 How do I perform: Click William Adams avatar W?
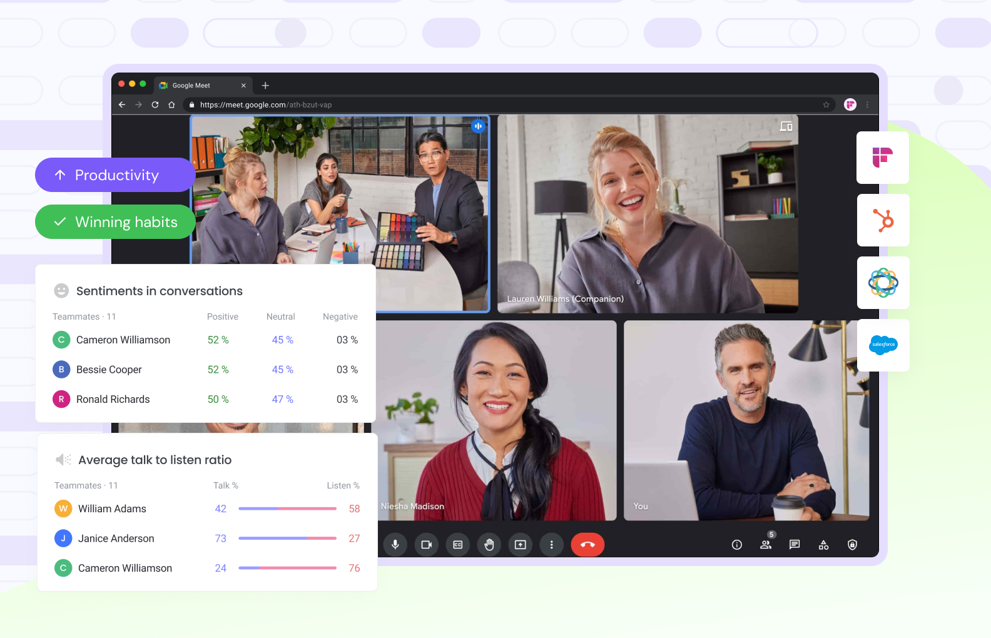pos(63,509)
